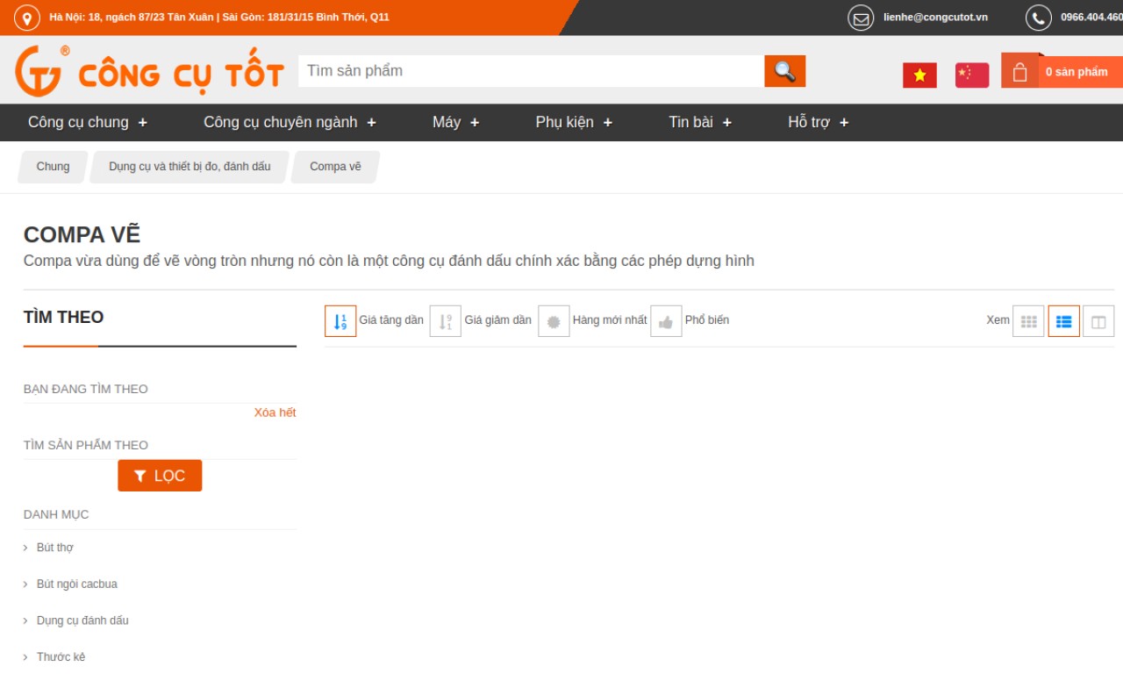The width and height of the screenshot is (1123, 674).
Task: Open the Hỗ trợ menu
Action: (x=818, y=122)
